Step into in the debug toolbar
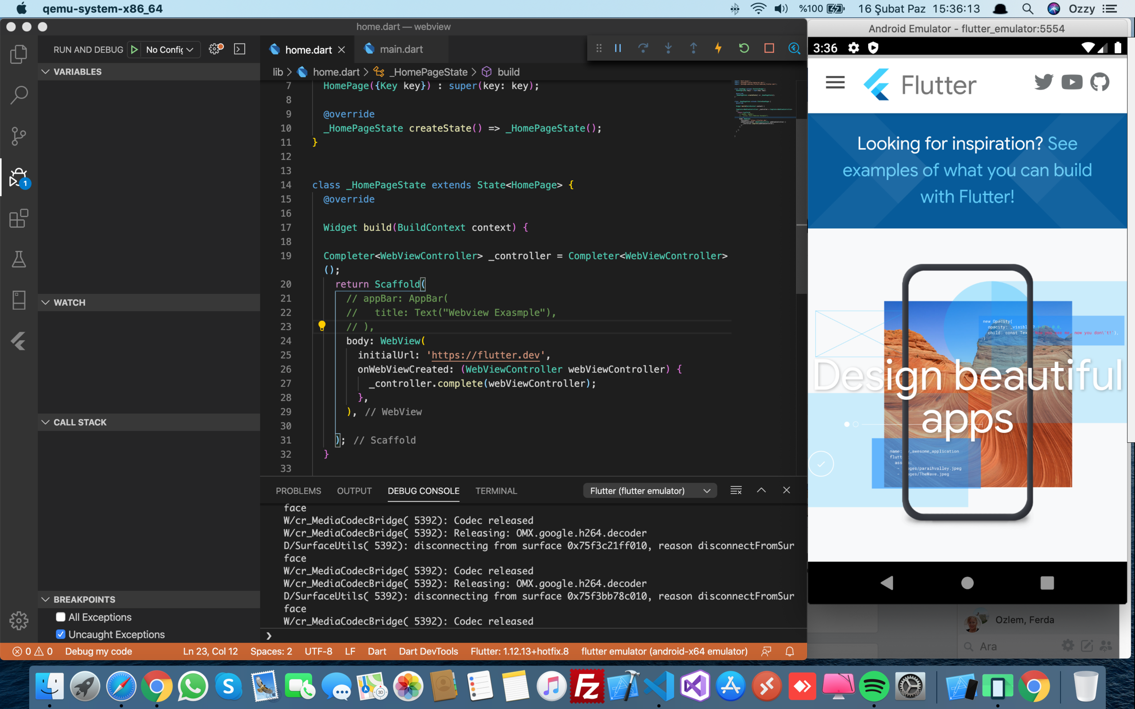Viewport: 1135px width, 709px height. [x=668, y=48]
